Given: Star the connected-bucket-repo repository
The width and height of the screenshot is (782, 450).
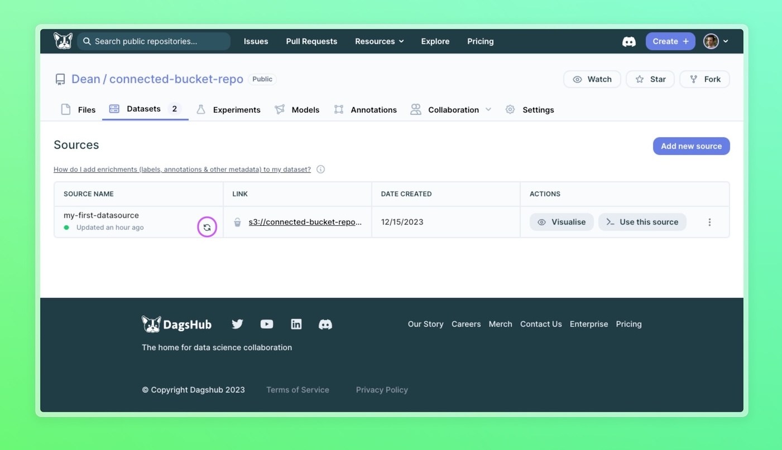Looking at the screenshot, I should 650,79.
